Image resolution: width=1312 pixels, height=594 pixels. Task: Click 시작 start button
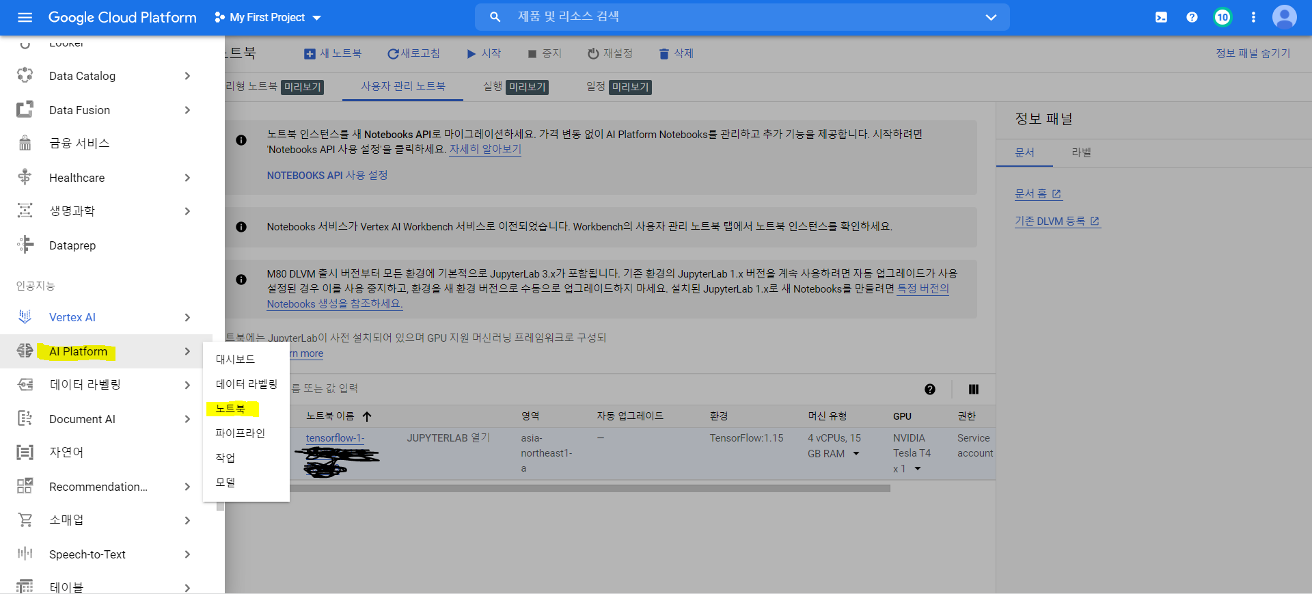484,53
